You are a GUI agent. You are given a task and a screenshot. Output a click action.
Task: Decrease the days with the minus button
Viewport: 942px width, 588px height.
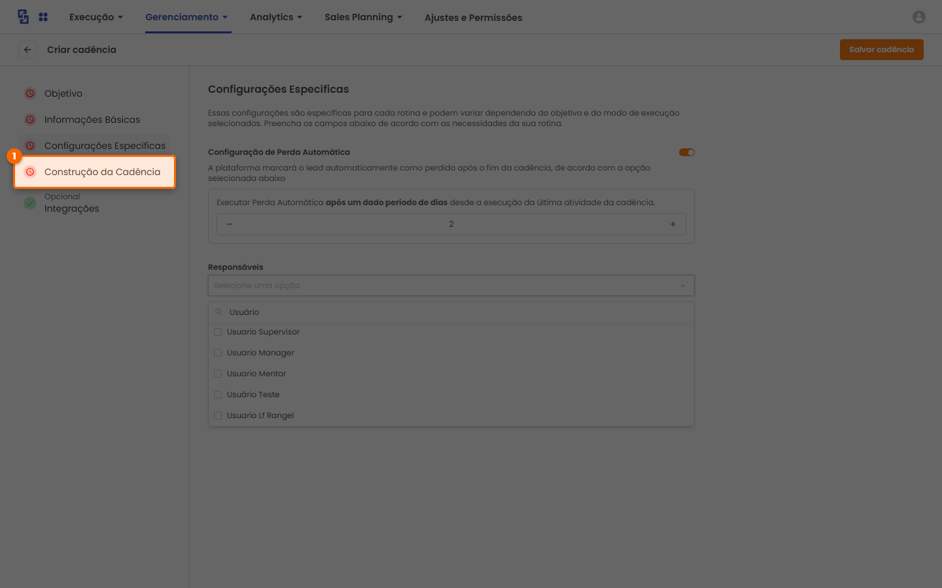[230, 224]
